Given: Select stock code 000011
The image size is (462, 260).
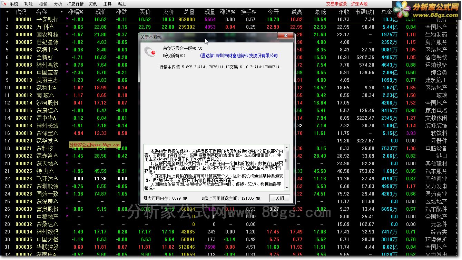Looking at the screenshot, I should click(x=24, y=88).
